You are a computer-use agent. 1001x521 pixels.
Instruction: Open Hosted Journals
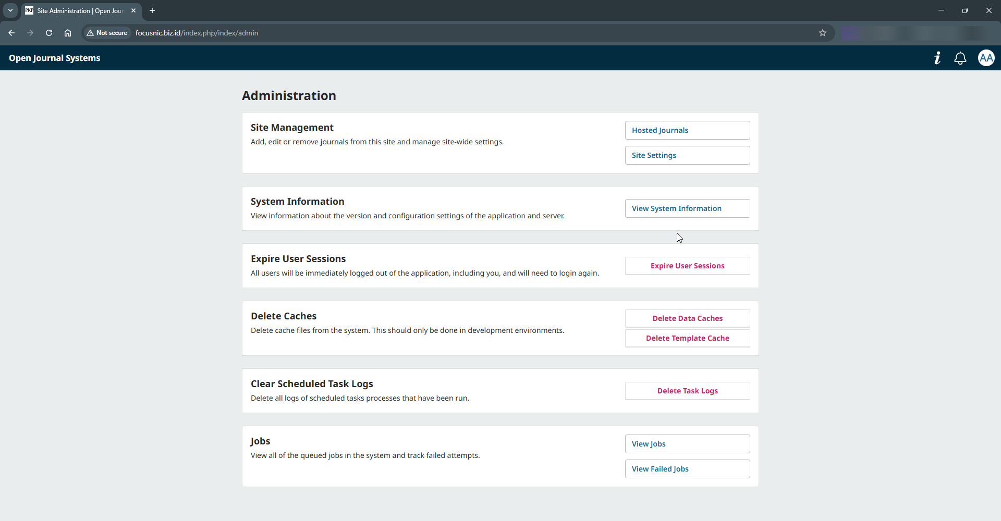[687, 130]
